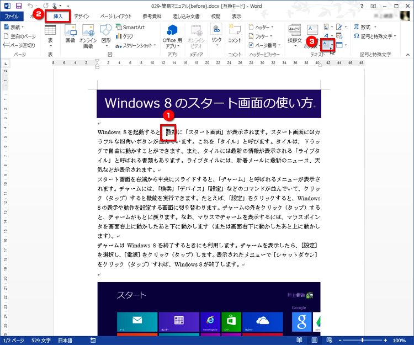Switch to the ページ レイアウト tab
Screen dimensions: 414x345
point(116,17)
